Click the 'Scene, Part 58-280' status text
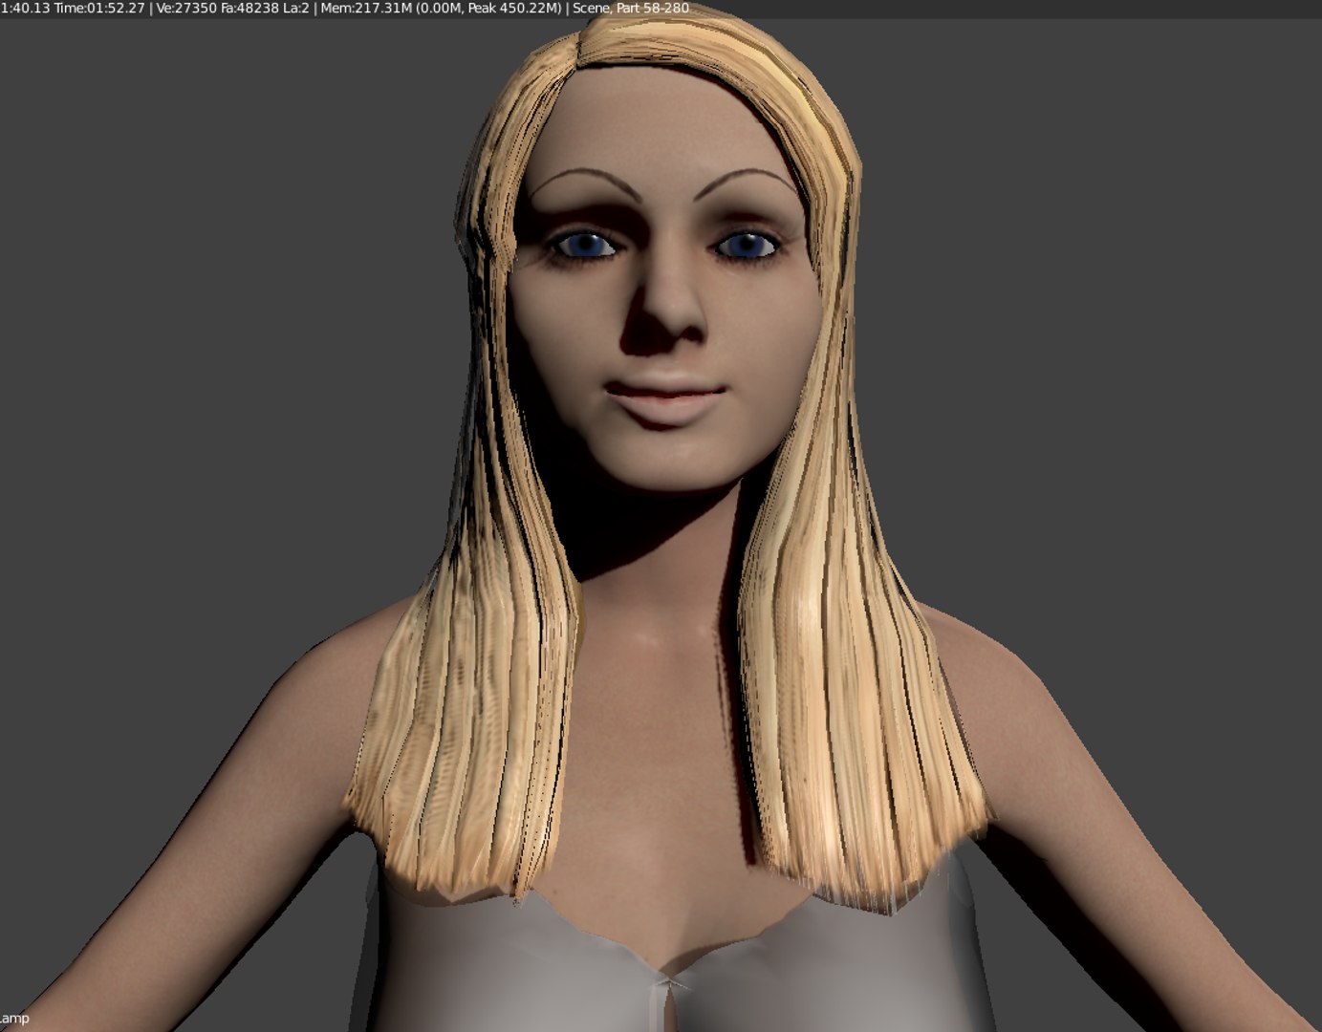 [632, 9]
